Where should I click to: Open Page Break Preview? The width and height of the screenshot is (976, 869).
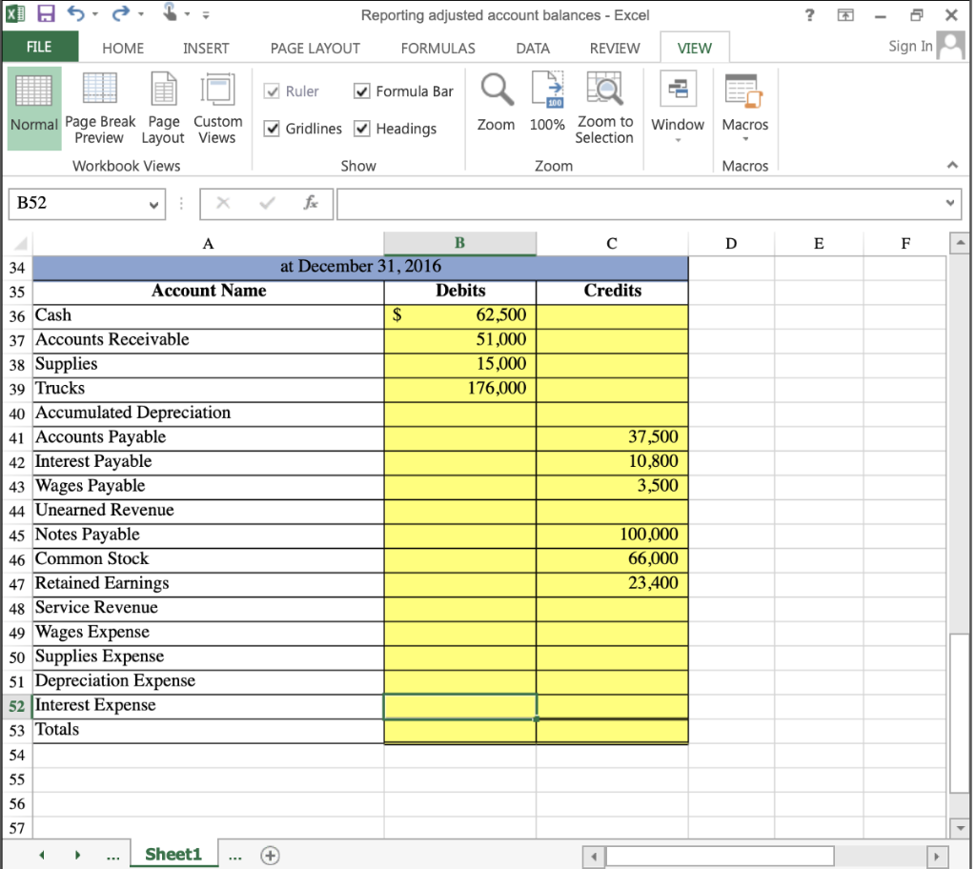click(100, 107)
